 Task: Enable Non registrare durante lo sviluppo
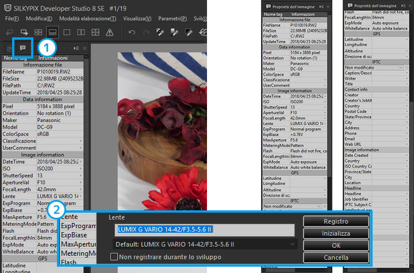pos(114,257)
